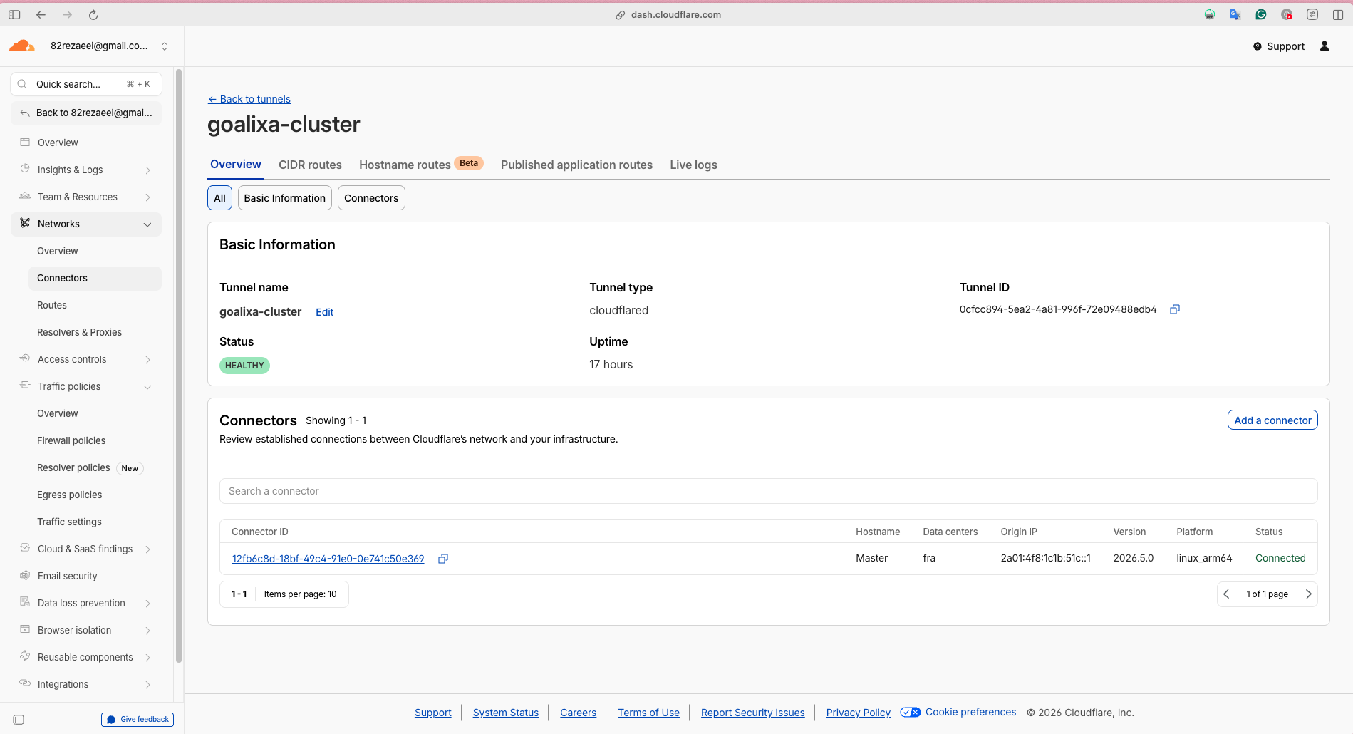Collapse the dashboard sidebar at bottom

pos(19,720)
